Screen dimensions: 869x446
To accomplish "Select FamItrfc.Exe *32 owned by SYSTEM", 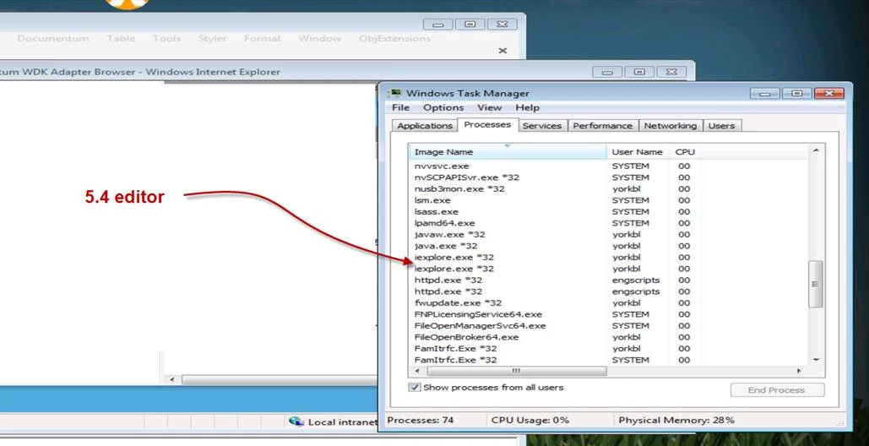I will click(609, 360).
